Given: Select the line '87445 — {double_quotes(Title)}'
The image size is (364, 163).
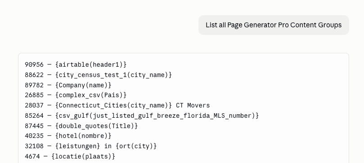Looking at the screenshot, I should point(81,126).
